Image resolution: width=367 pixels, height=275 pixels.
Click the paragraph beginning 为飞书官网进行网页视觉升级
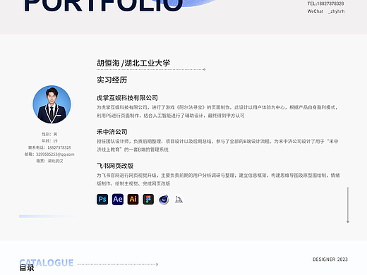coord(218,179)
